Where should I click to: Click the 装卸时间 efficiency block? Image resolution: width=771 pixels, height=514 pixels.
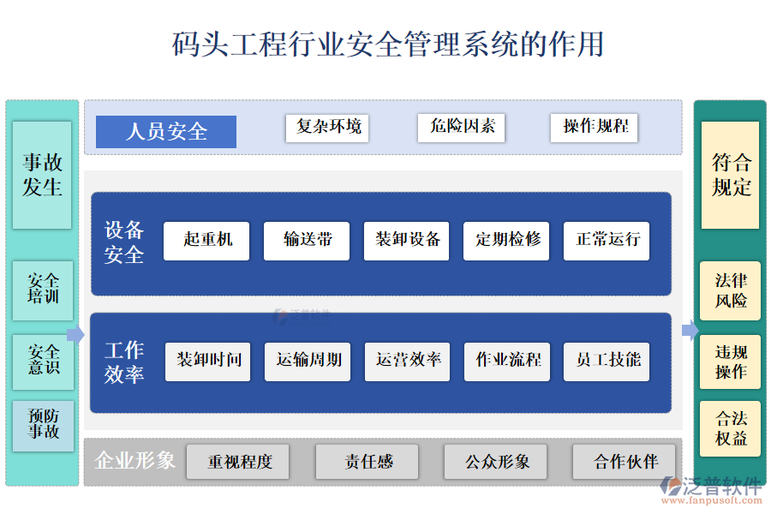point(207,362)
